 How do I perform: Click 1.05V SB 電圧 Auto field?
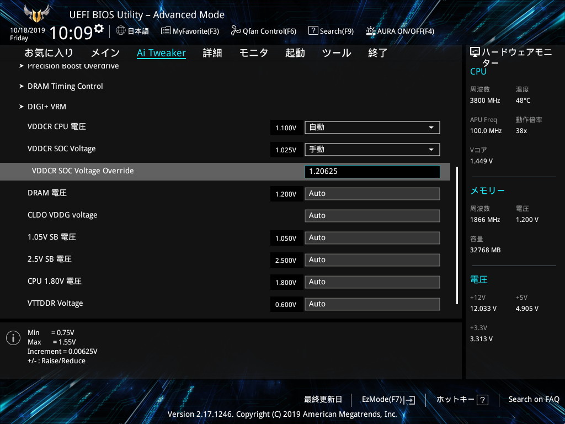tap(372, 238)
